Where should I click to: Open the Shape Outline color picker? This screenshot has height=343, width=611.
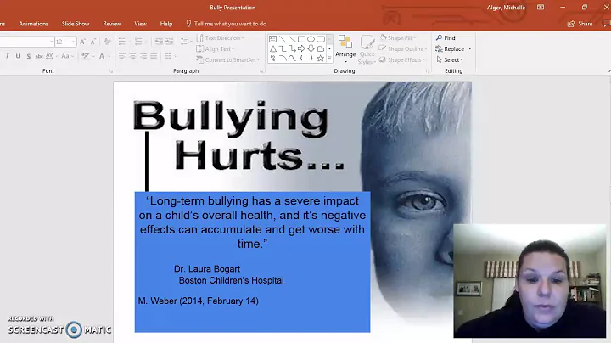(x=403, y=48)
